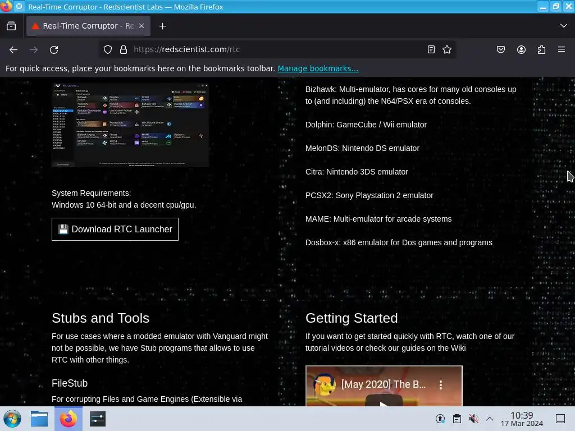Select the Real-Time Corruptor tab
Image resolution: width=575 pixels, height=431 pixels.
(x=88, y=26)
